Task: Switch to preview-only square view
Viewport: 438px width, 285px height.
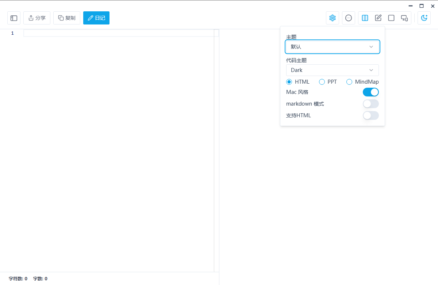Action: (x=391, y=18)
